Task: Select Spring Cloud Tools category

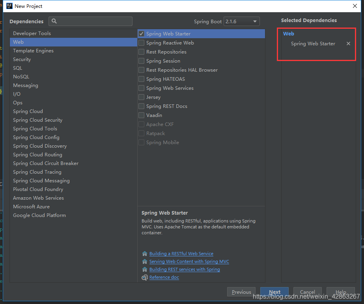Action: (73, 128)
